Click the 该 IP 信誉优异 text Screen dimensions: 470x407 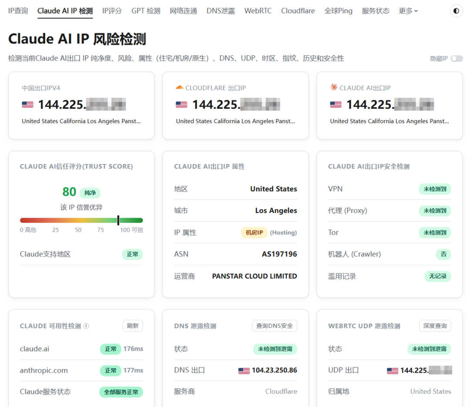click(x=81, y=207)
